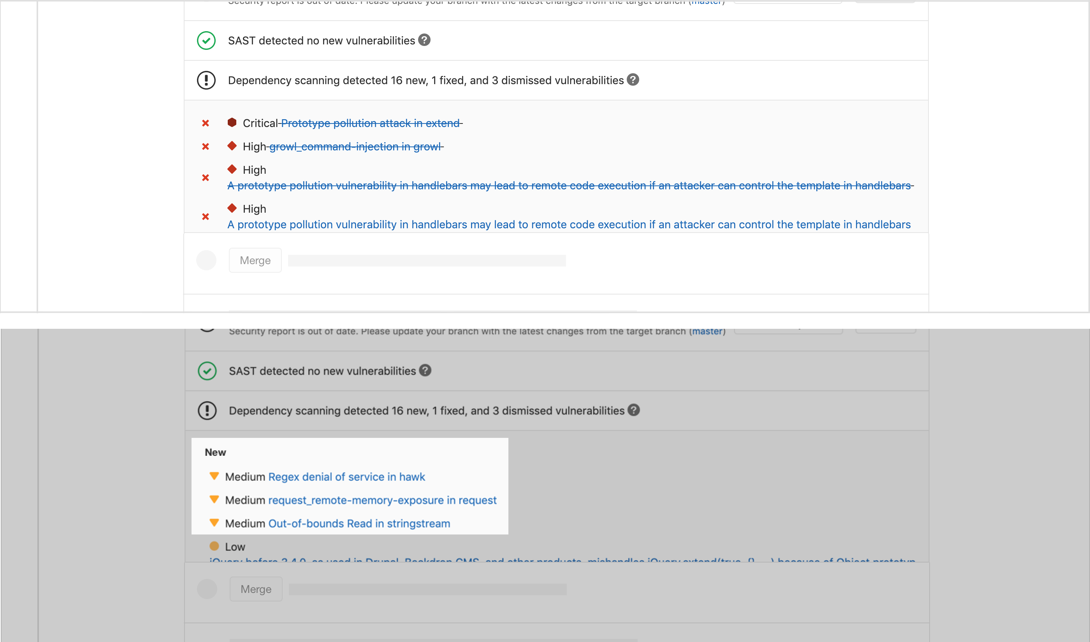This screenshot has width=1090, height=642.
Task: Open the SAST help icon in the dimmed lower view
Action: pos(425,370)
